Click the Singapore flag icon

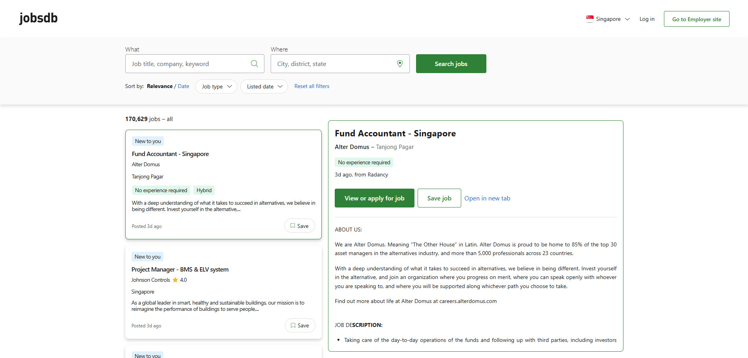(x=590, y=19)
